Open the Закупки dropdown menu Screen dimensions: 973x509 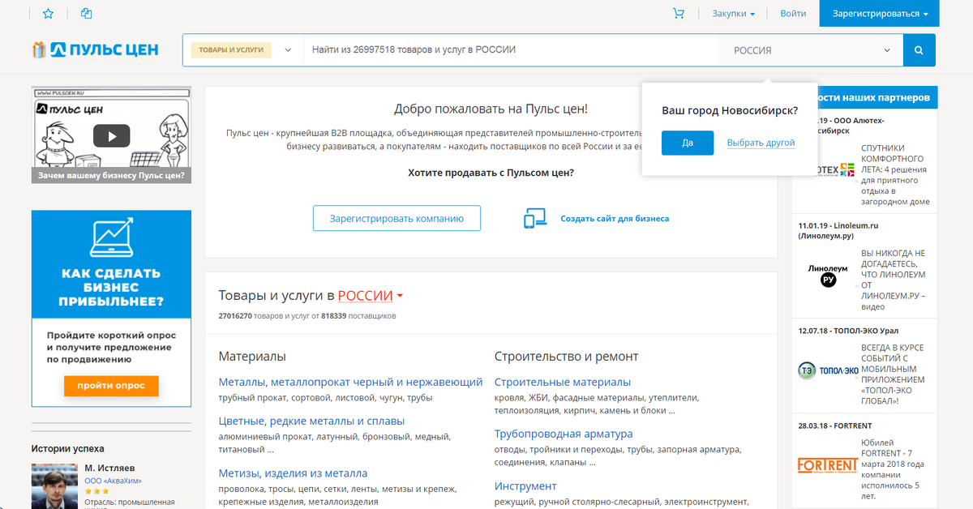coord(733,14)
